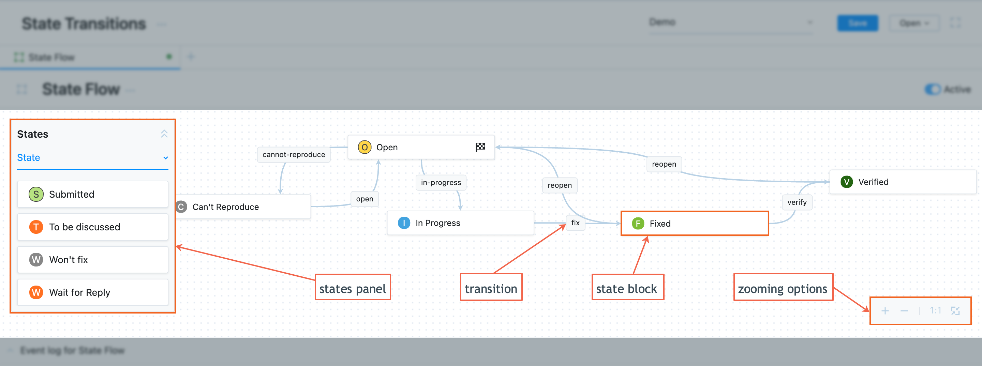Screen dimensions: 982x366
Task: Switch to the State Flow tab
Action: [x=51, y=57]
